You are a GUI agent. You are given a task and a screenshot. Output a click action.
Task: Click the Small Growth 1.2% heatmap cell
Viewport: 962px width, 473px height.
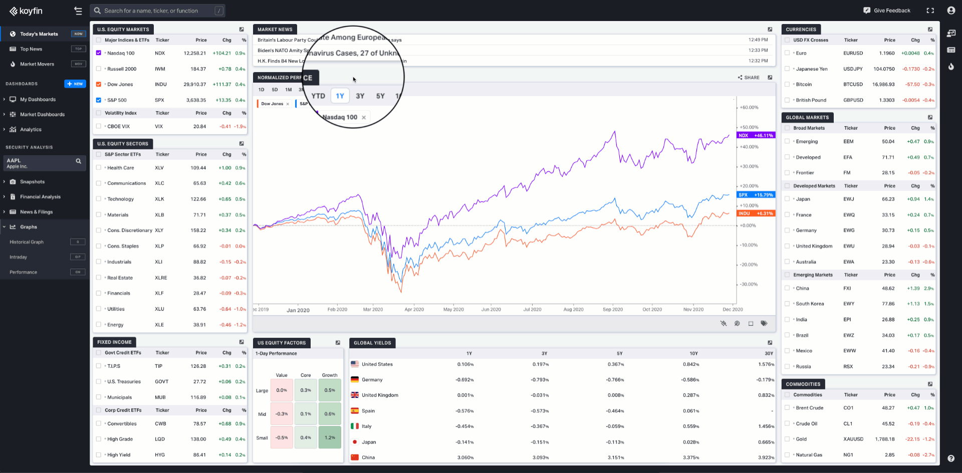click(x=330, y=437)
